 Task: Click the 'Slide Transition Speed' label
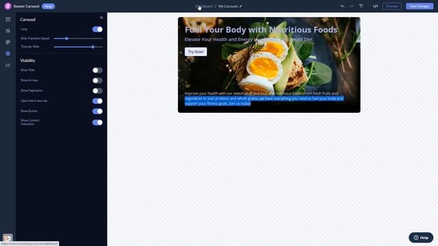point(35,38)
